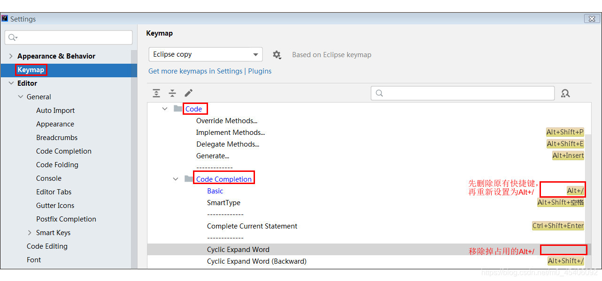Open Code Folding settings

[x=57, y=165]
